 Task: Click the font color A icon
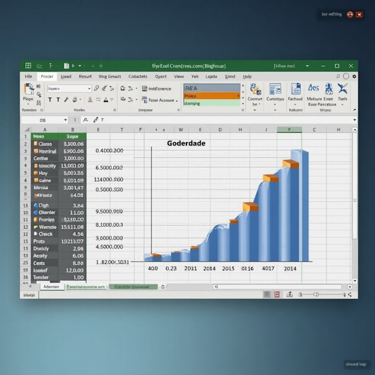point(106,99)
